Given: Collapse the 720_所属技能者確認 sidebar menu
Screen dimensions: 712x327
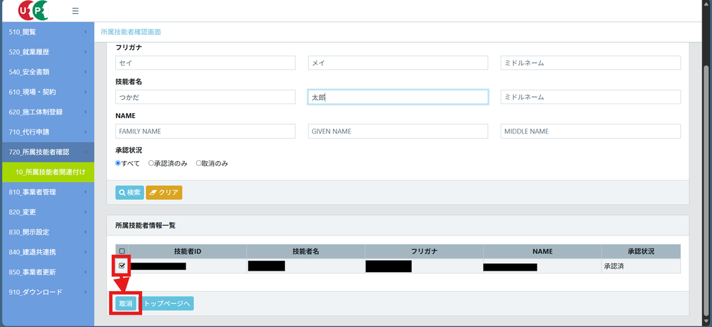Looking at the screenshot, I should click(x=47, y=152).
